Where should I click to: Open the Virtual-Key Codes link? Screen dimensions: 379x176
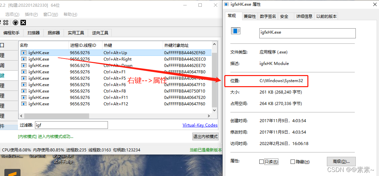(x=200, y=125)
